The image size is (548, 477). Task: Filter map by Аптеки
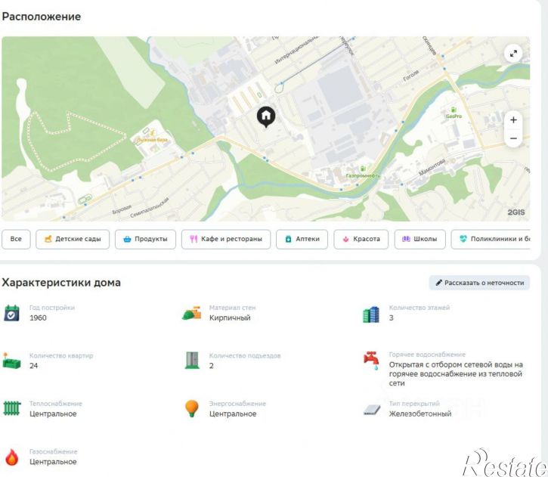[302, 239]
